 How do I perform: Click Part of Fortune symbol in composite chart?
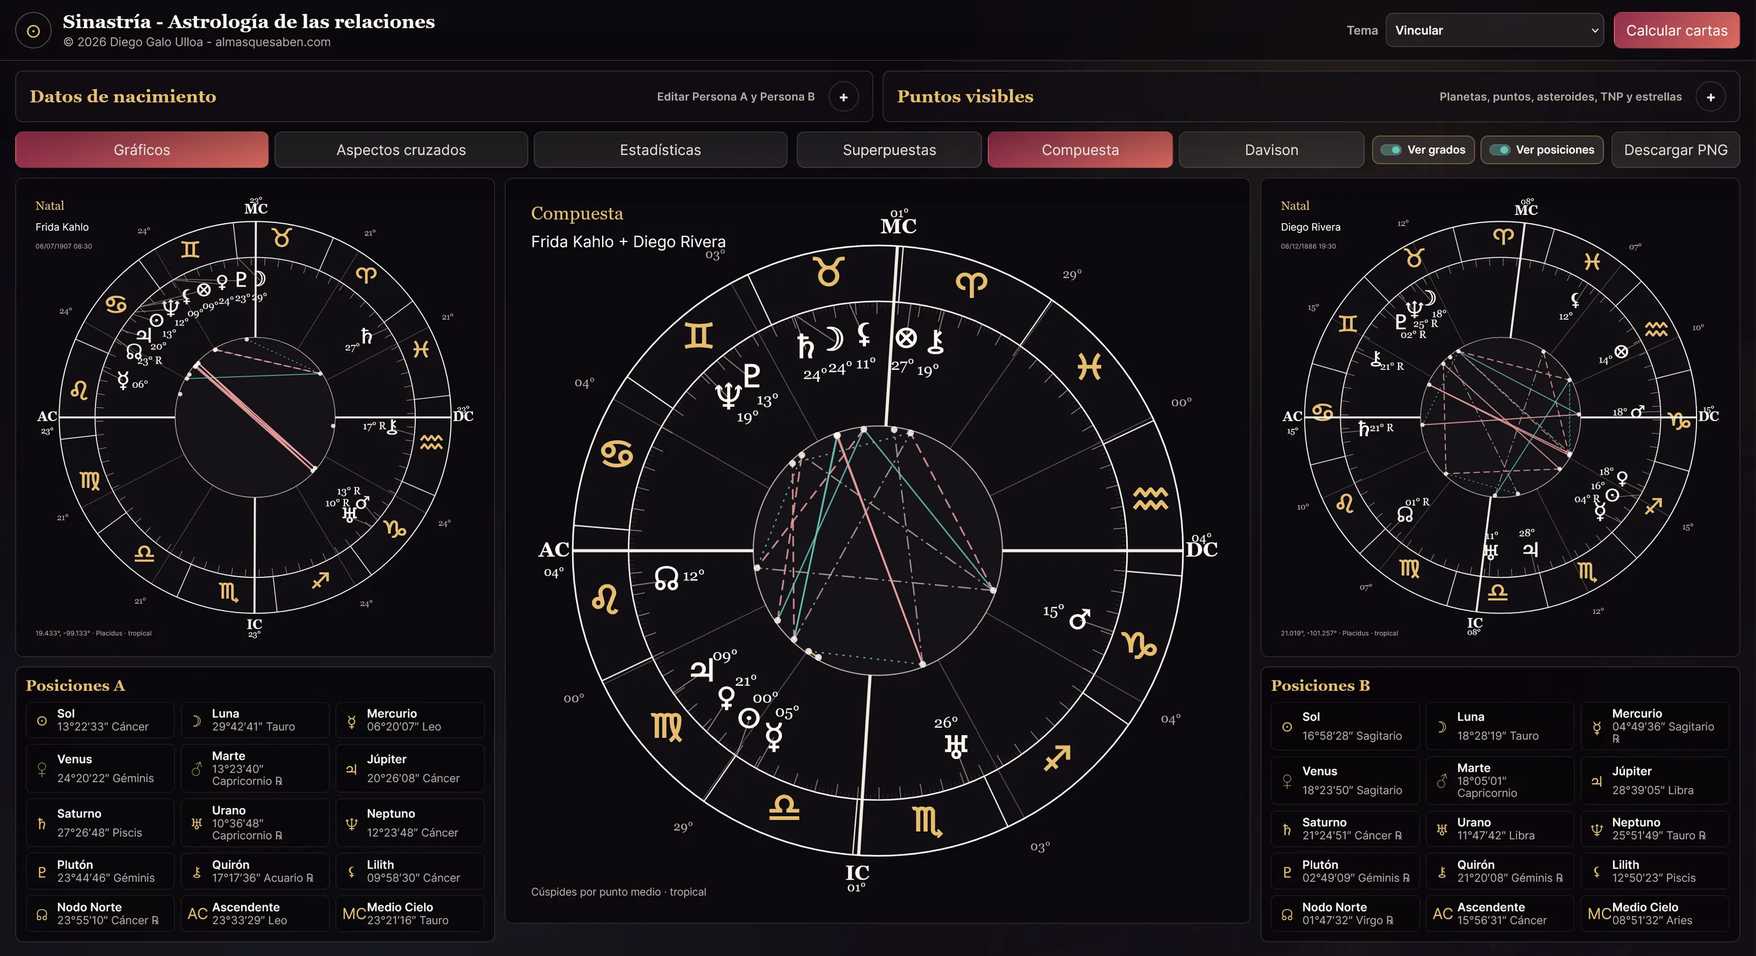pyautogui.click(x=906, y=338)
